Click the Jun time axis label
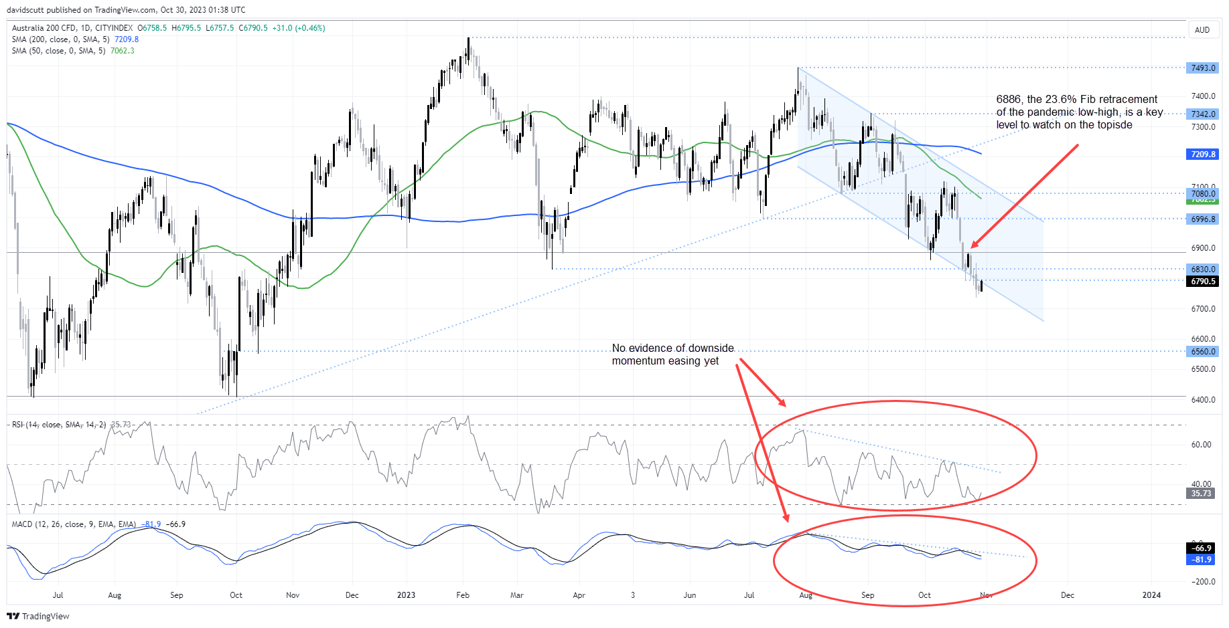This screenshot has width=1229, height=628. pyautogui.click(x=690, y=595)
